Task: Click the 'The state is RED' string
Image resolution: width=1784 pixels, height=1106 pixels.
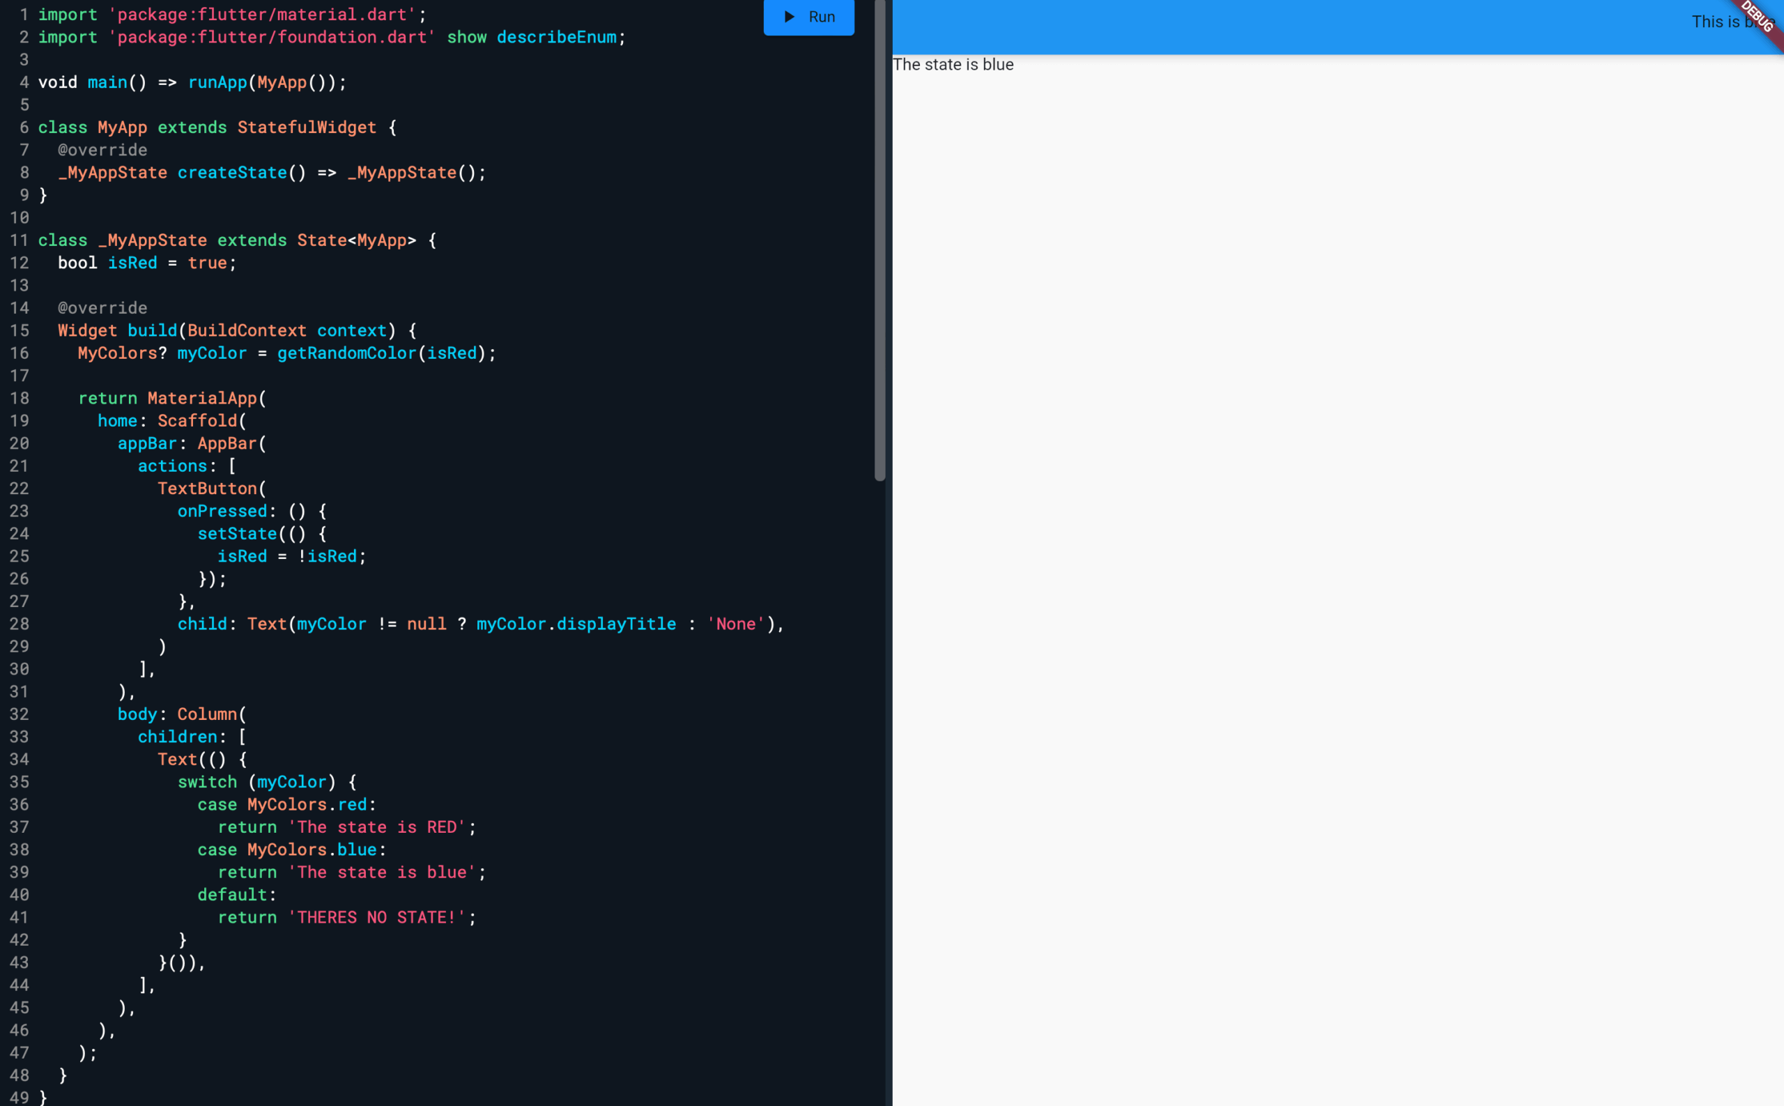Action: [377, 827]
